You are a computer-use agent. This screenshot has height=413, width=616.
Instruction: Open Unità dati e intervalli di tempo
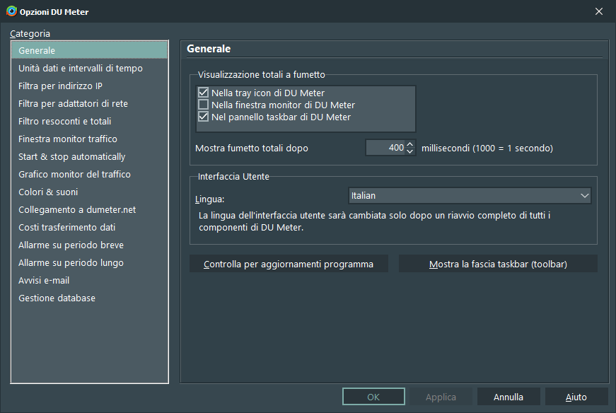90,68
